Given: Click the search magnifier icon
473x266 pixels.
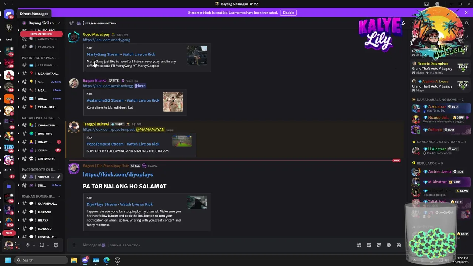Looking at the screenshot, I should click(x=467, y=23).
